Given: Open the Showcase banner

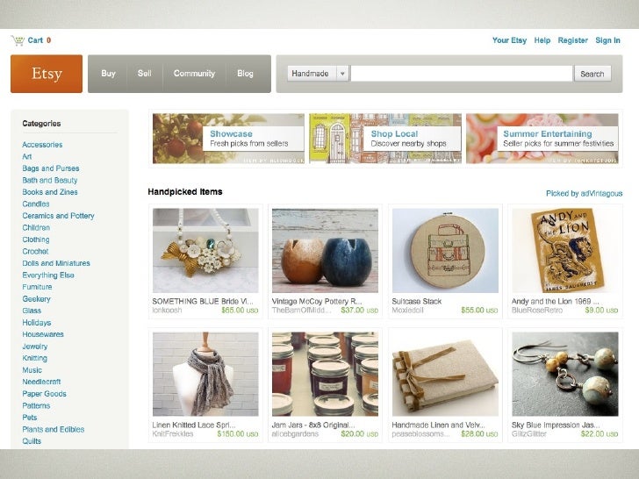Looking at the screenshot, I should coord(228,139).
